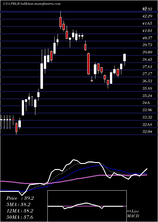Click the 35.24 price axis label
158x222 pixels.
coord(147,95)
